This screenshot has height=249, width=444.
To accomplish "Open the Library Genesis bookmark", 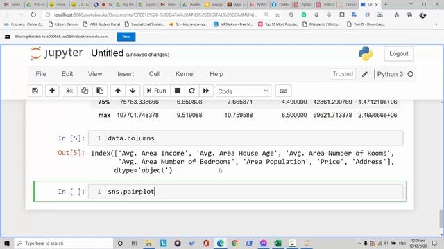I will [x=64, y=24].
